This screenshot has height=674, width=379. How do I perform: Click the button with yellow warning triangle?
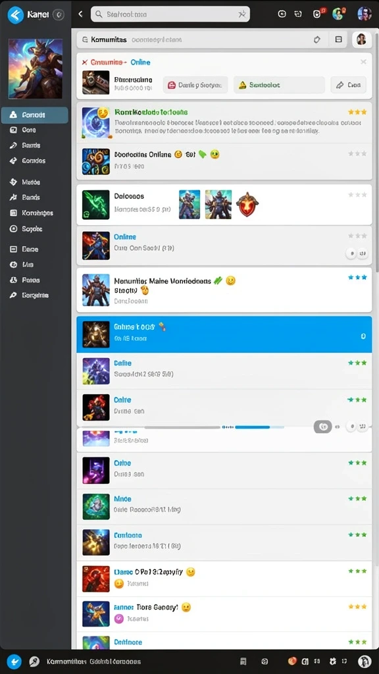279,85
